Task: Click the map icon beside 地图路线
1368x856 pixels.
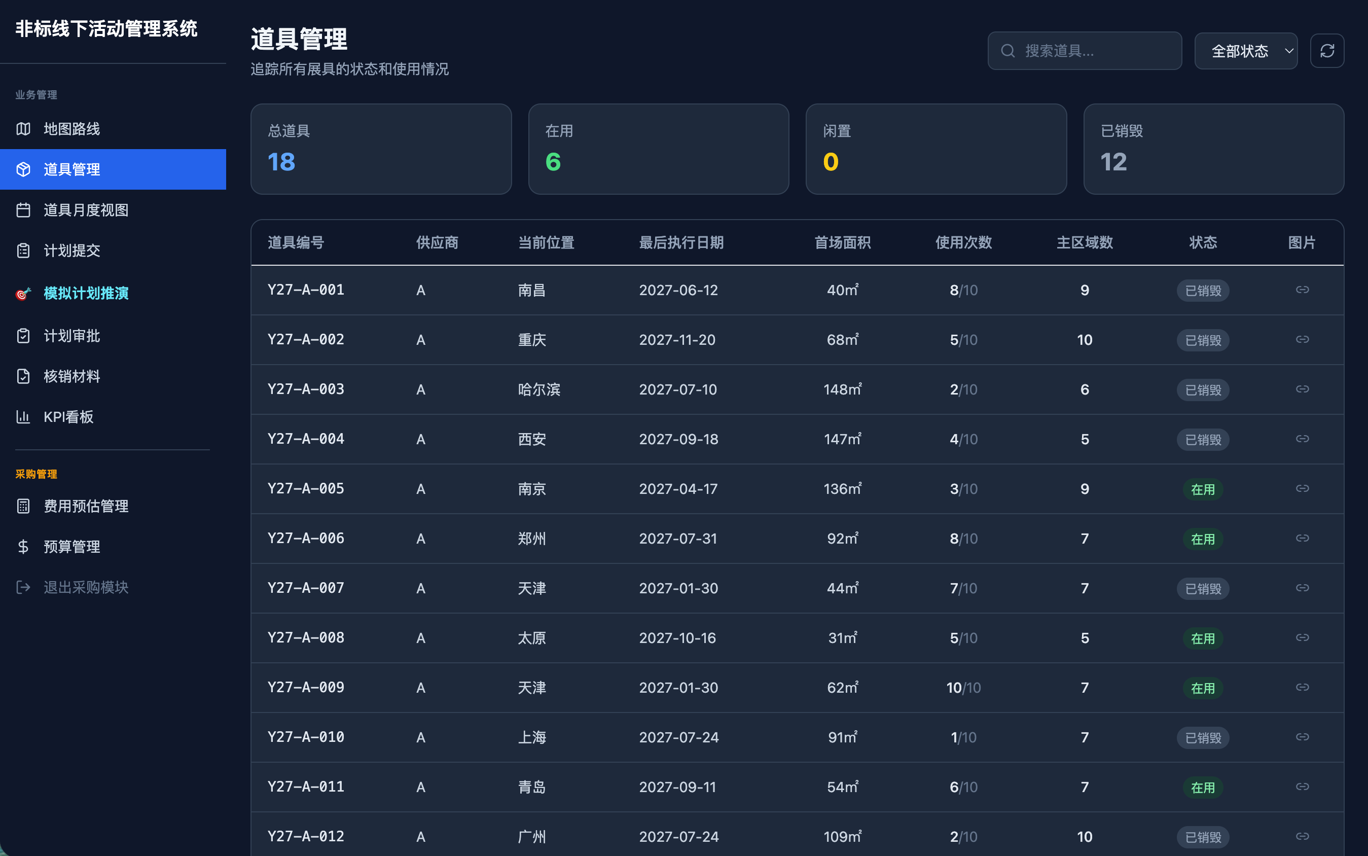Action: click(x=23, y=129)
